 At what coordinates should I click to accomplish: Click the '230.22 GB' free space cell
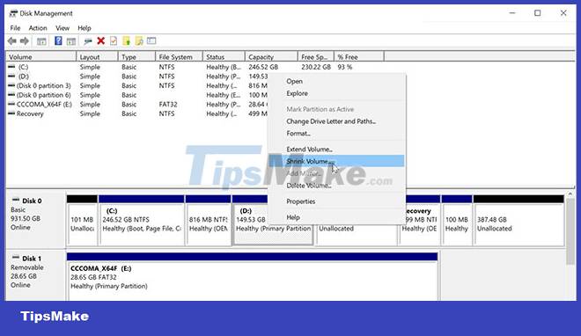pyautogui.click(x=316, y=67)
